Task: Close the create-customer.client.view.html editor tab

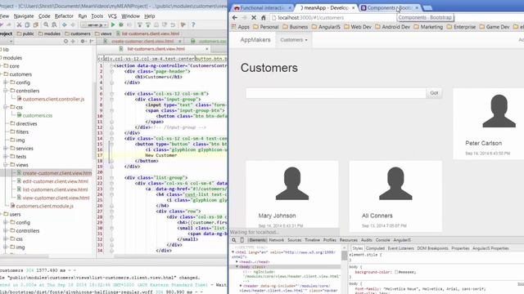Action: pyautogui.click(x=180, y=42)
